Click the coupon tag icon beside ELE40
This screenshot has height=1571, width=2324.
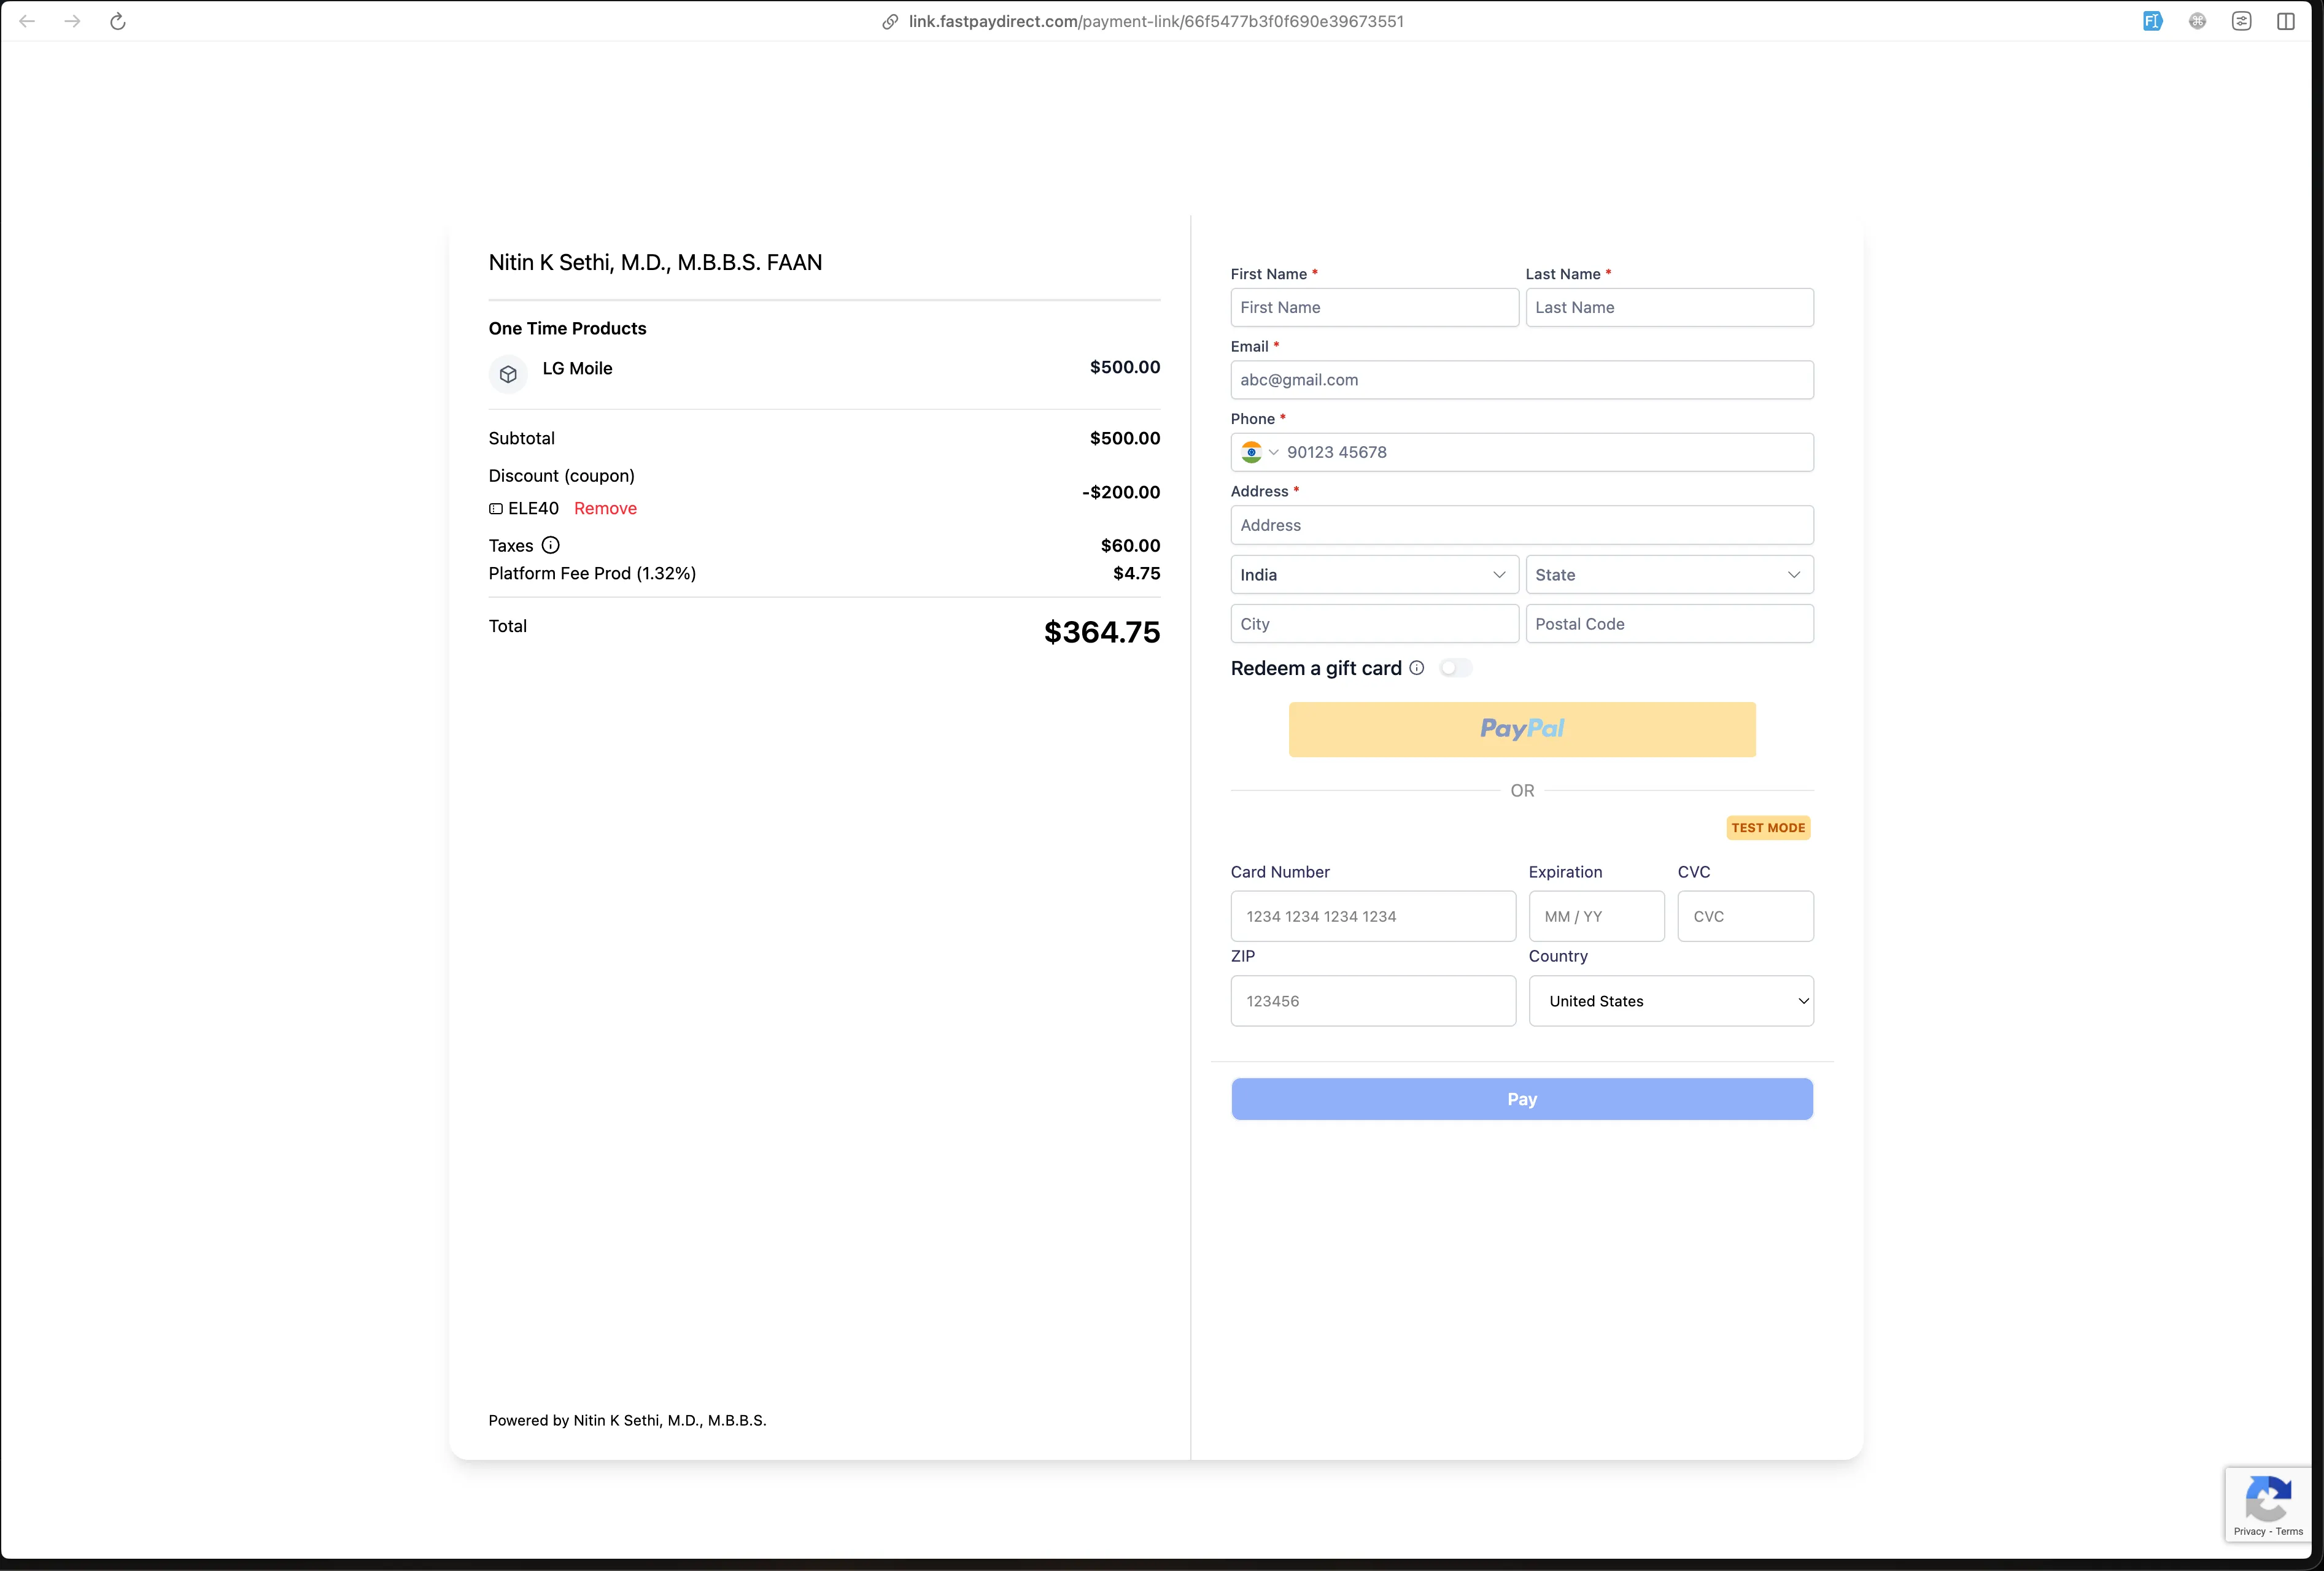tap(495, 509)
